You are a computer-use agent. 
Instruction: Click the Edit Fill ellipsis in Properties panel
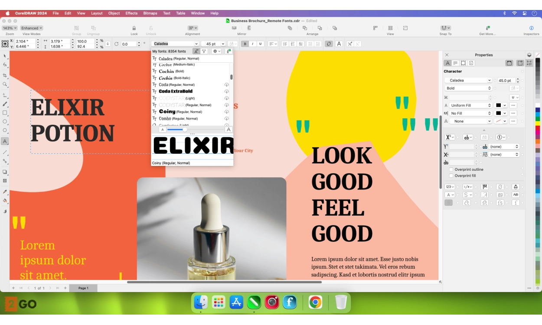pyautogui.click(x=513, y=105)
